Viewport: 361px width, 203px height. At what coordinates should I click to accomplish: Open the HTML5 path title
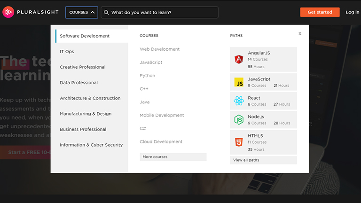255,136
